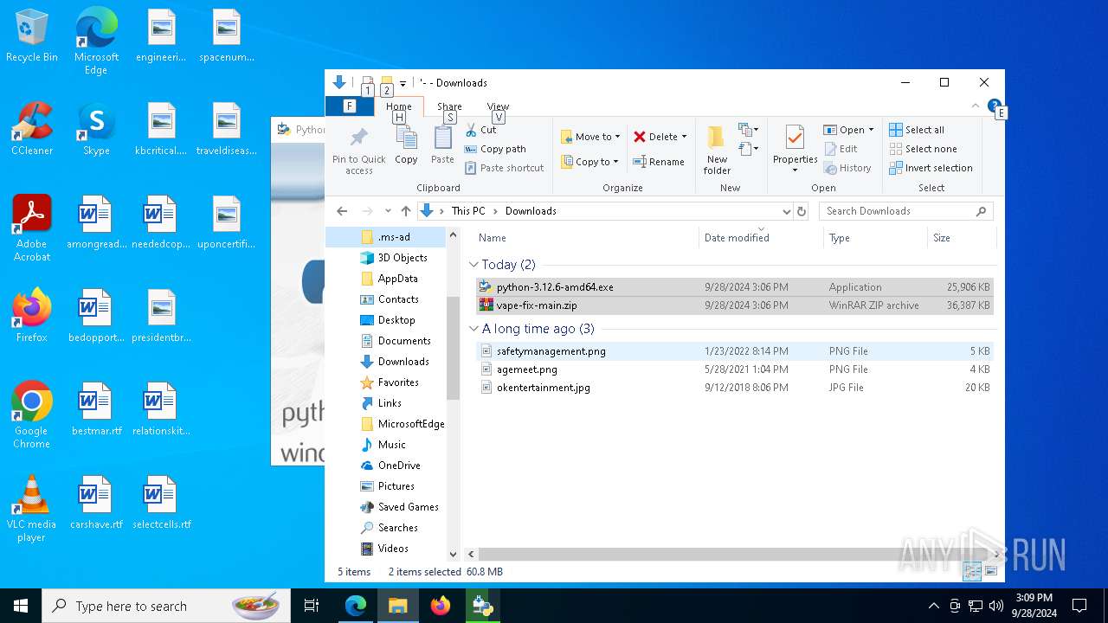Select okentertainment.jpg file
The height and width of the screenshot is (623, 1108).
point(735,388)
